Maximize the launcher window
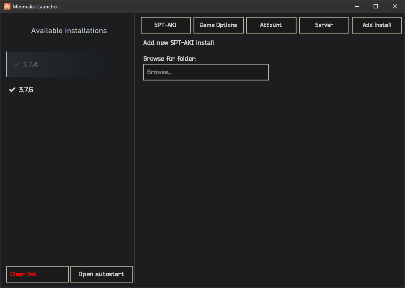The image size is (405, 288). (376, 6)
